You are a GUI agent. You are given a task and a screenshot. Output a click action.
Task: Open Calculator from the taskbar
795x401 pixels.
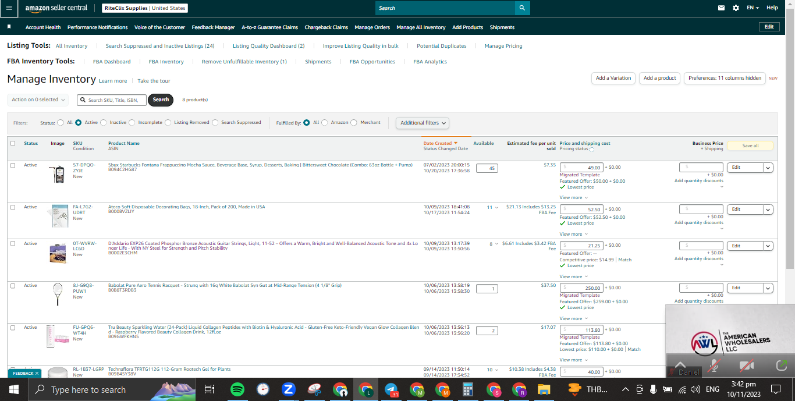pyautogui.click(x=467, y=389)
